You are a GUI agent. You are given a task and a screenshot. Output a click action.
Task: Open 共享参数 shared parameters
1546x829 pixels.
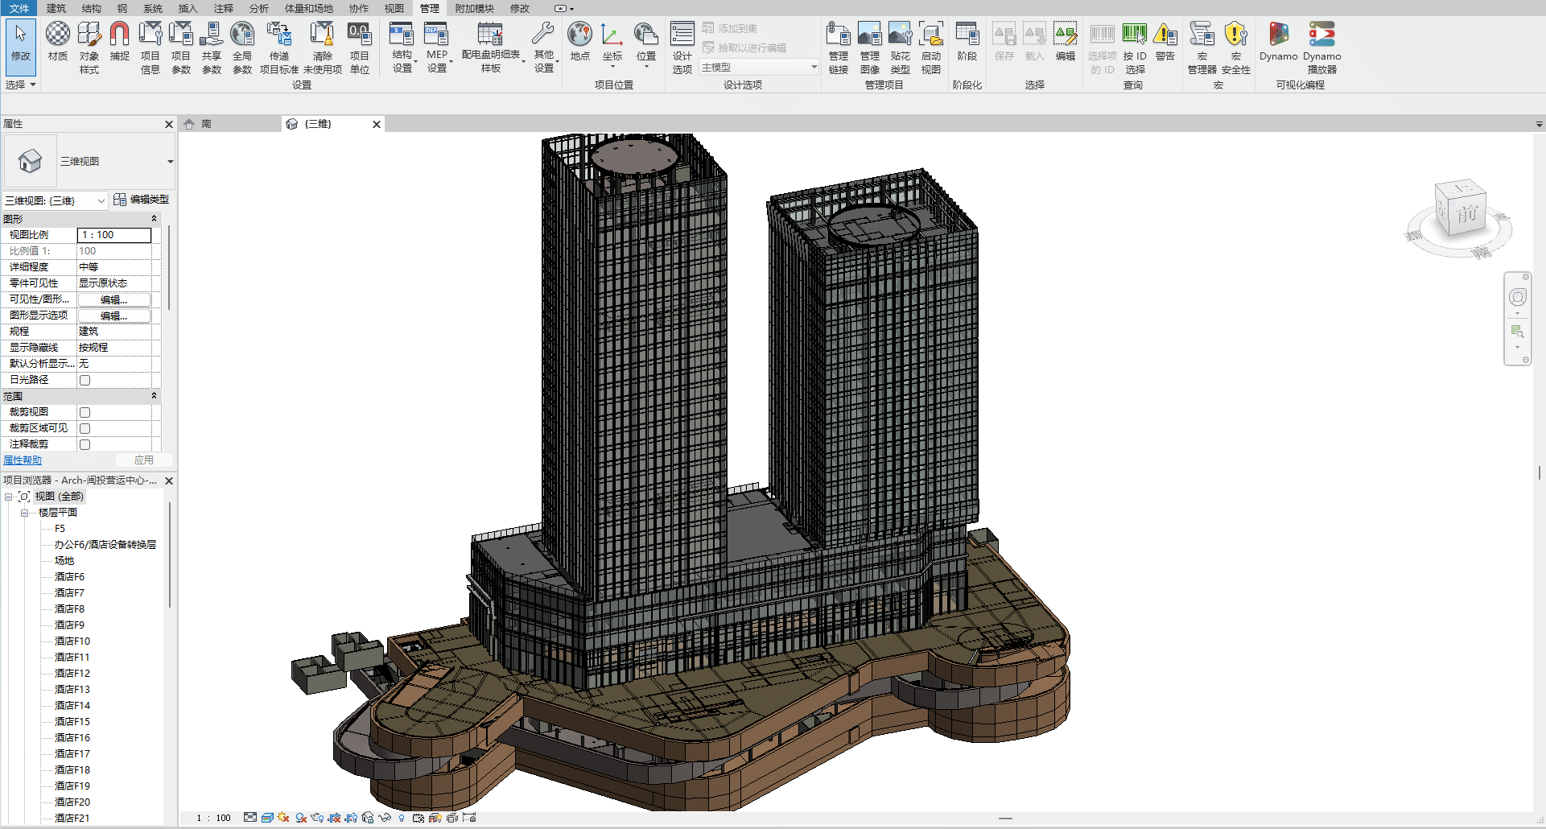pos(212,47)
